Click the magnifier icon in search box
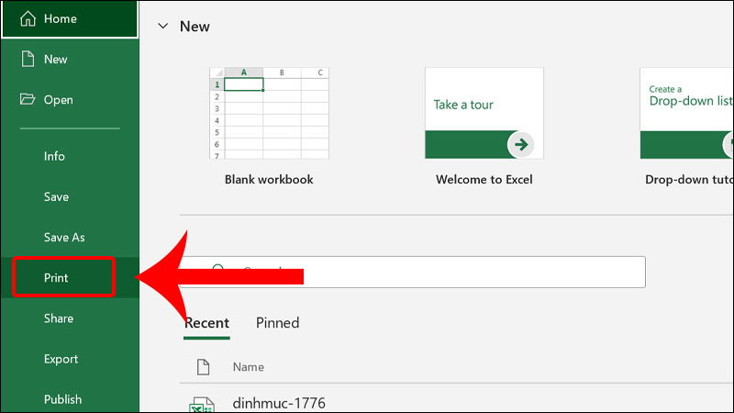Viewport: 734px width, 413px height. tap(218, 271)
